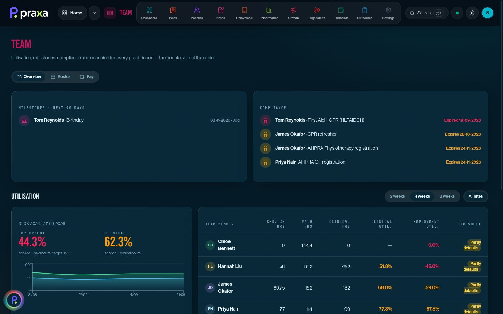The width and height of the screenshot is (503, 314).
Task: Open Notes from top navigation
Action: coord(220,13)
